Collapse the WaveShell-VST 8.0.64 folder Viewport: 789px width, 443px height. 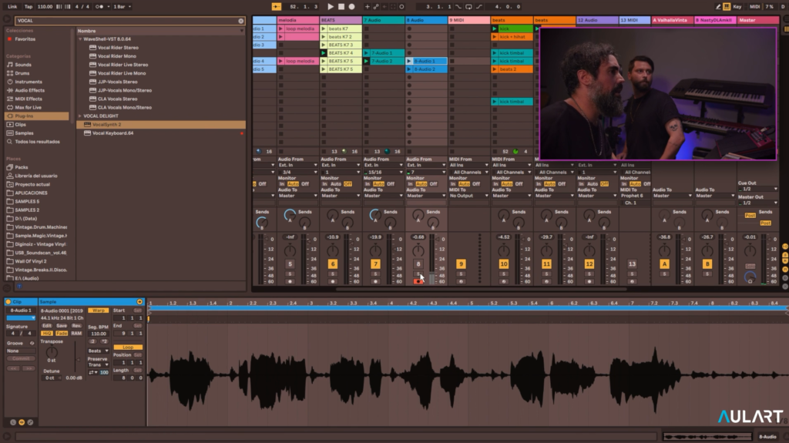tap(80, 39)
